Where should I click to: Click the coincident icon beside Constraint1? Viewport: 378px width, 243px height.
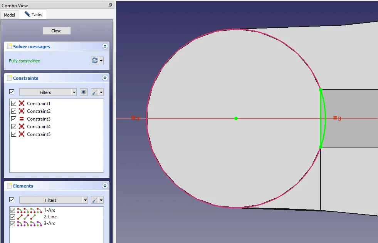pos(22,104)
